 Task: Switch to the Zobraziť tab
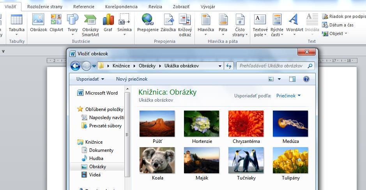[181, 7]
